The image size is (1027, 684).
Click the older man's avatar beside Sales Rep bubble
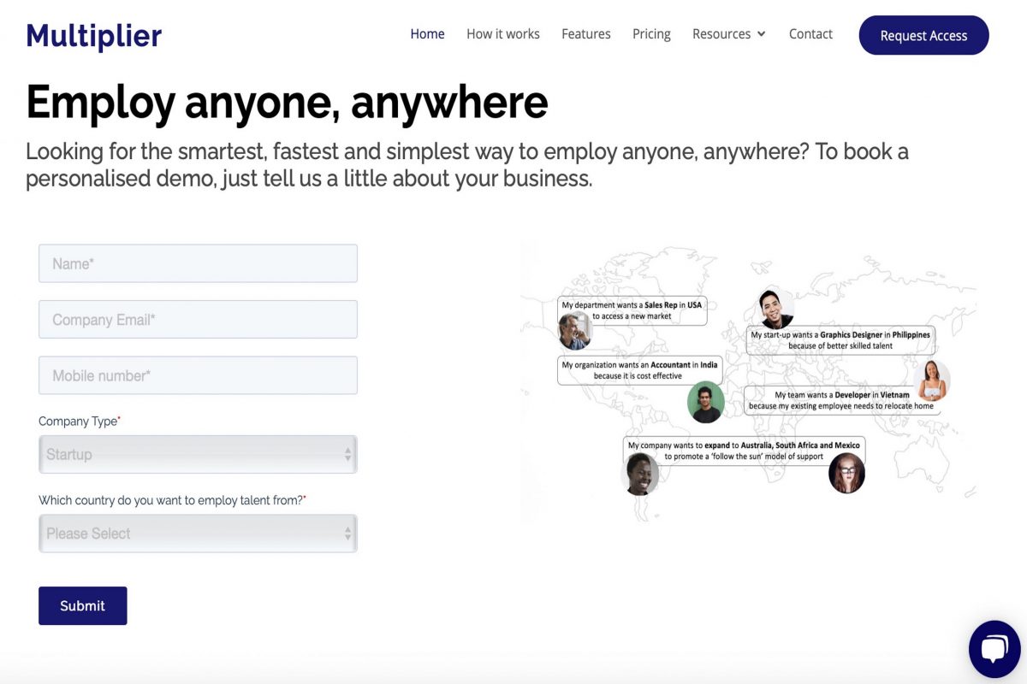click(x=575, y=331)
